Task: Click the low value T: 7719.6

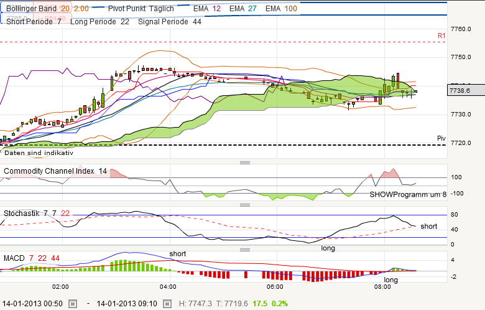Action: (x=232, y=304)
